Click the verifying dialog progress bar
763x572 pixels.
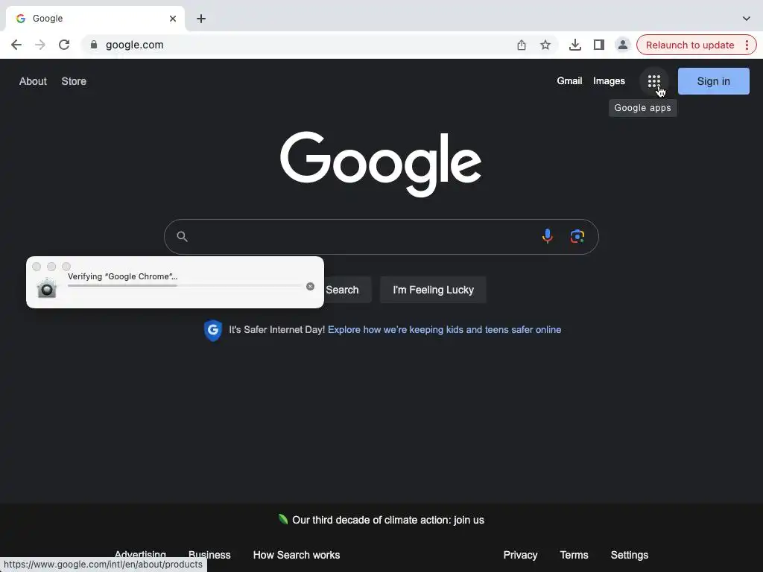pos(186,286)
